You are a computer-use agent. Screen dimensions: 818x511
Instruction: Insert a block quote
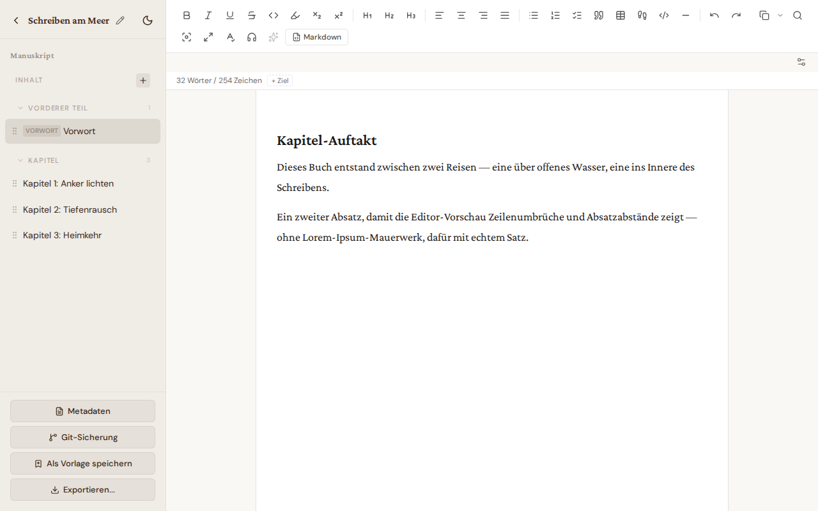click(x=599, y=15)
